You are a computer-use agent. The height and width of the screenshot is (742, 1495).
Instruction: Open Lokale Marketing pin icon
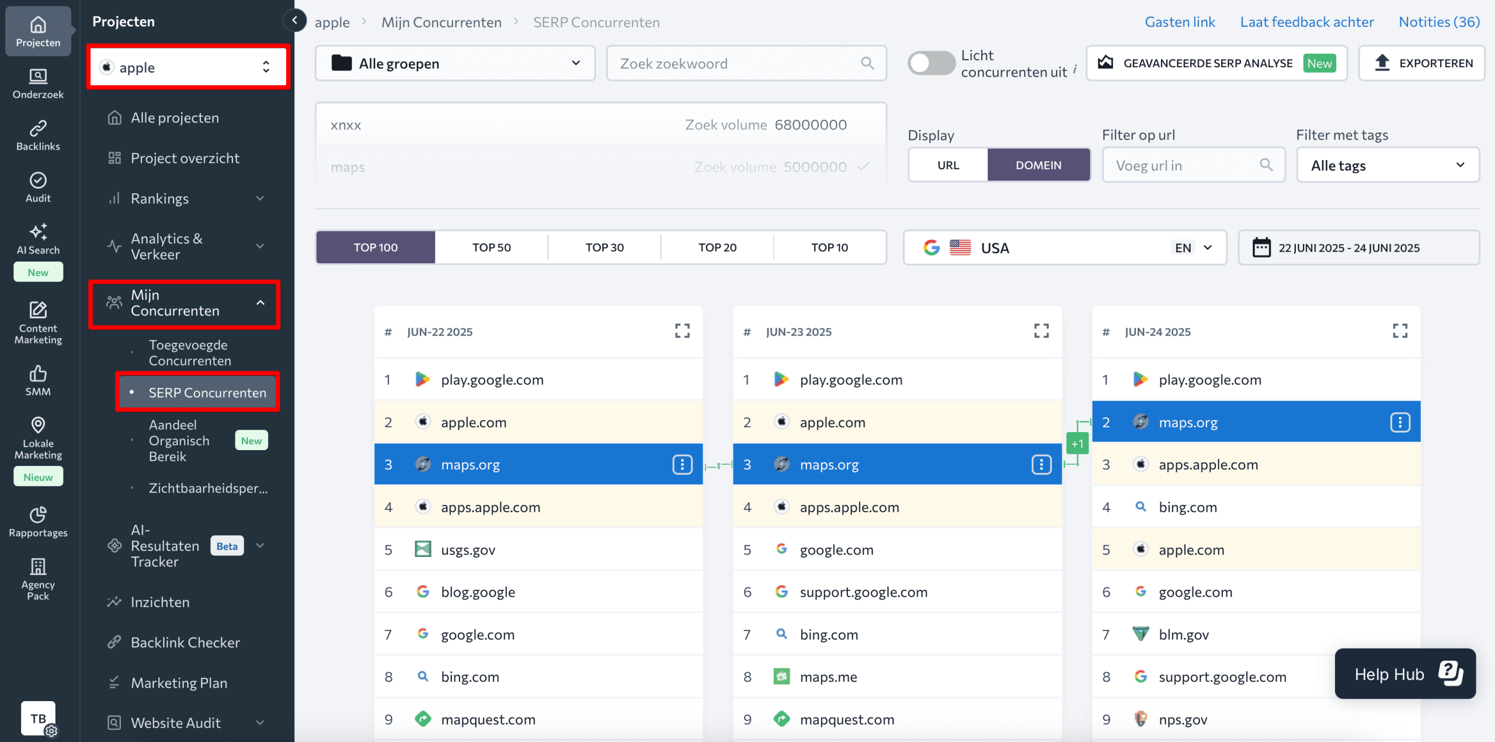pyautogui.click(x=38, y=424)
